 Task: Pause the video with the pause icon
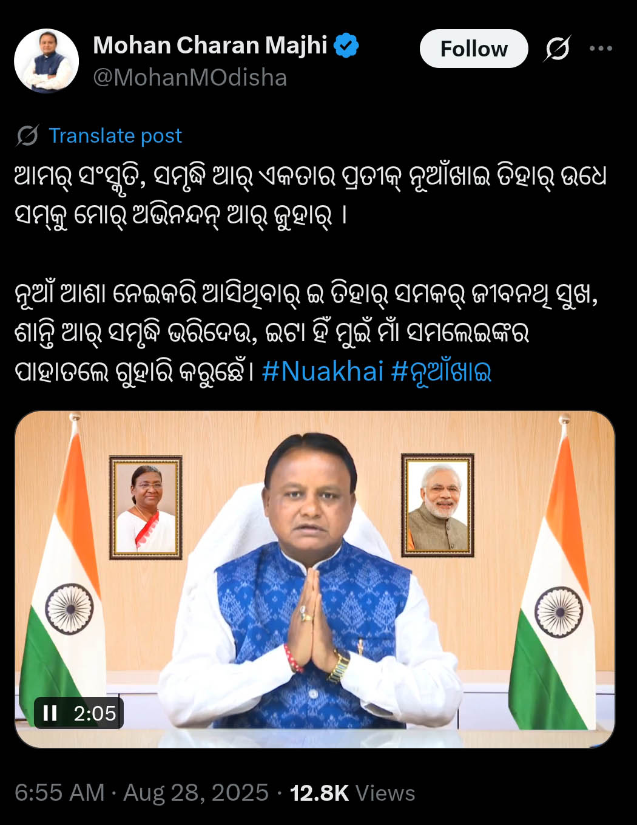coord(50,713)
